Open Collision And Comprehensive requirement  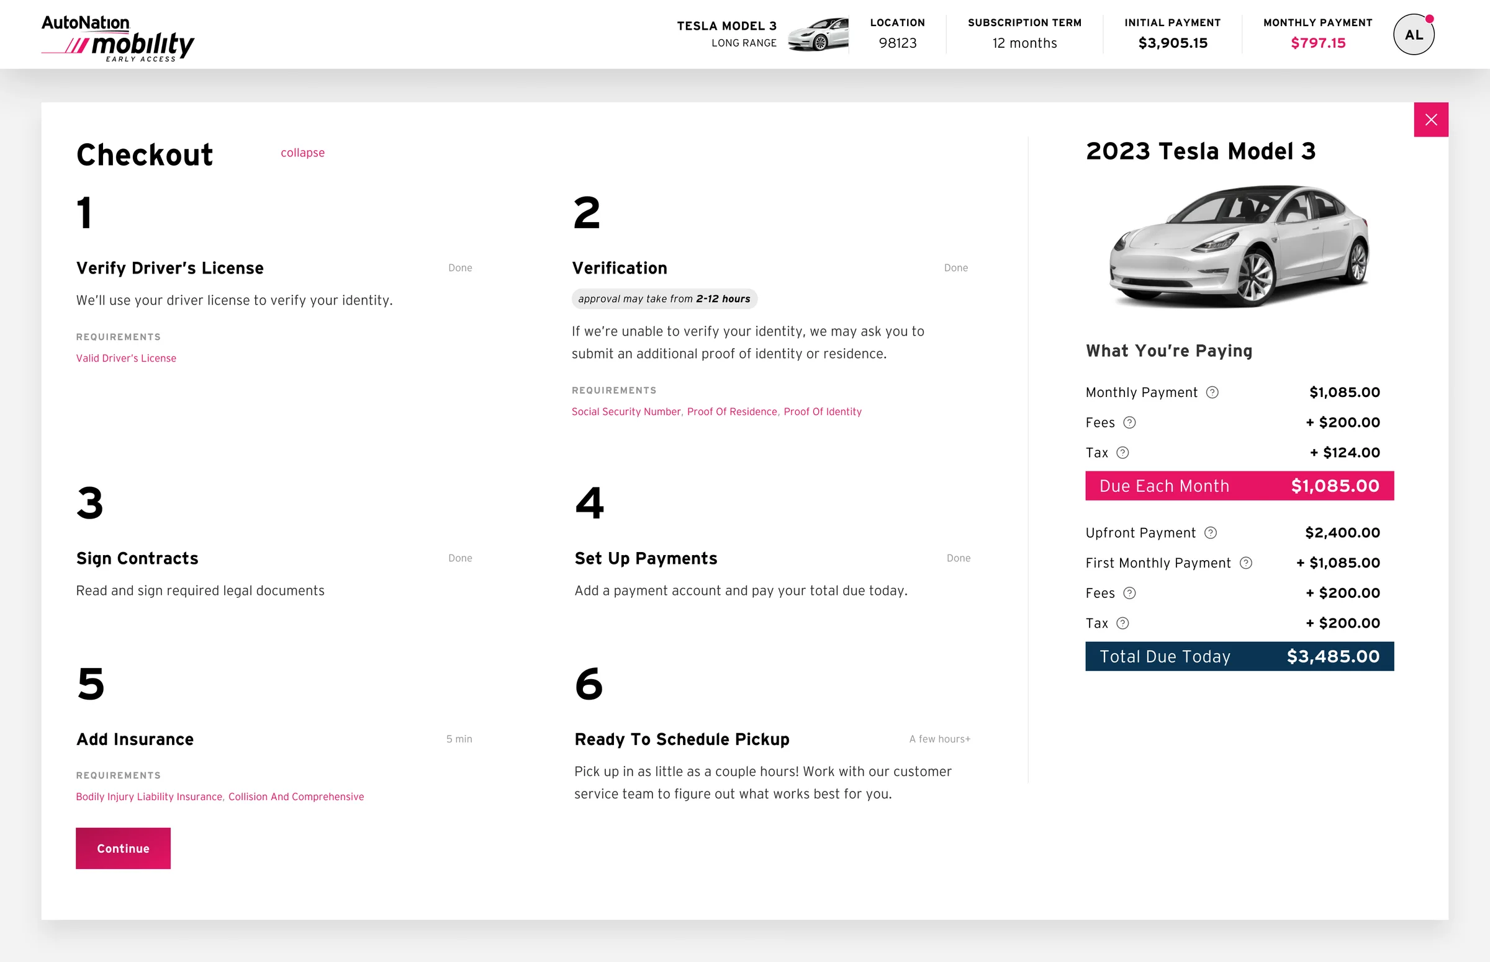point(296,796)
